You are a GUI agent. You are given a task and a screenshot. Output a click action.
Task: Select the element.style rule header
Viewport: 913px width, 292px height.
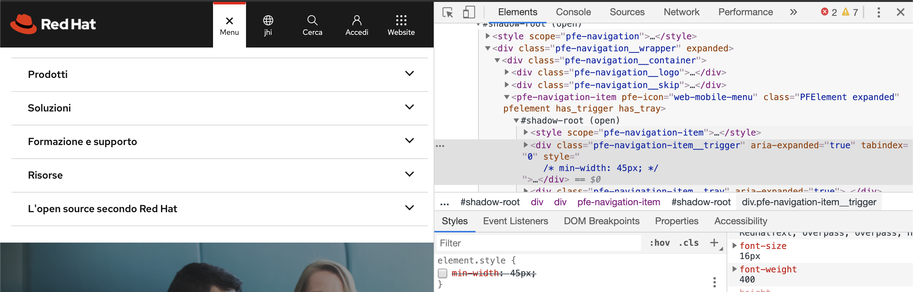(x=476, y=261)
